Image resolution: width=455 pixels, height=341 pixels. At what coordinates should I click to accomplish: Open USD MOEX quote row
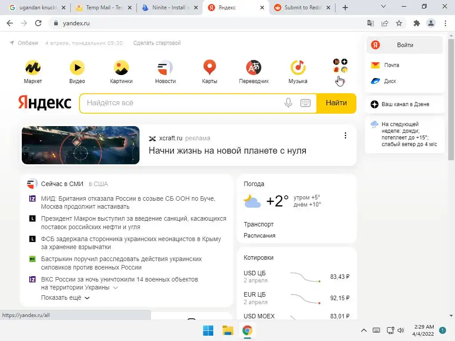tap(296, 316)
